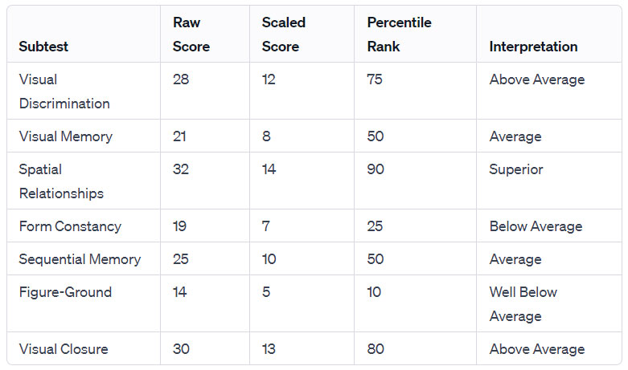Screen dimensions: 628x370
Task: Click the Interpretation column header
Action: click(x=533, y=47)
